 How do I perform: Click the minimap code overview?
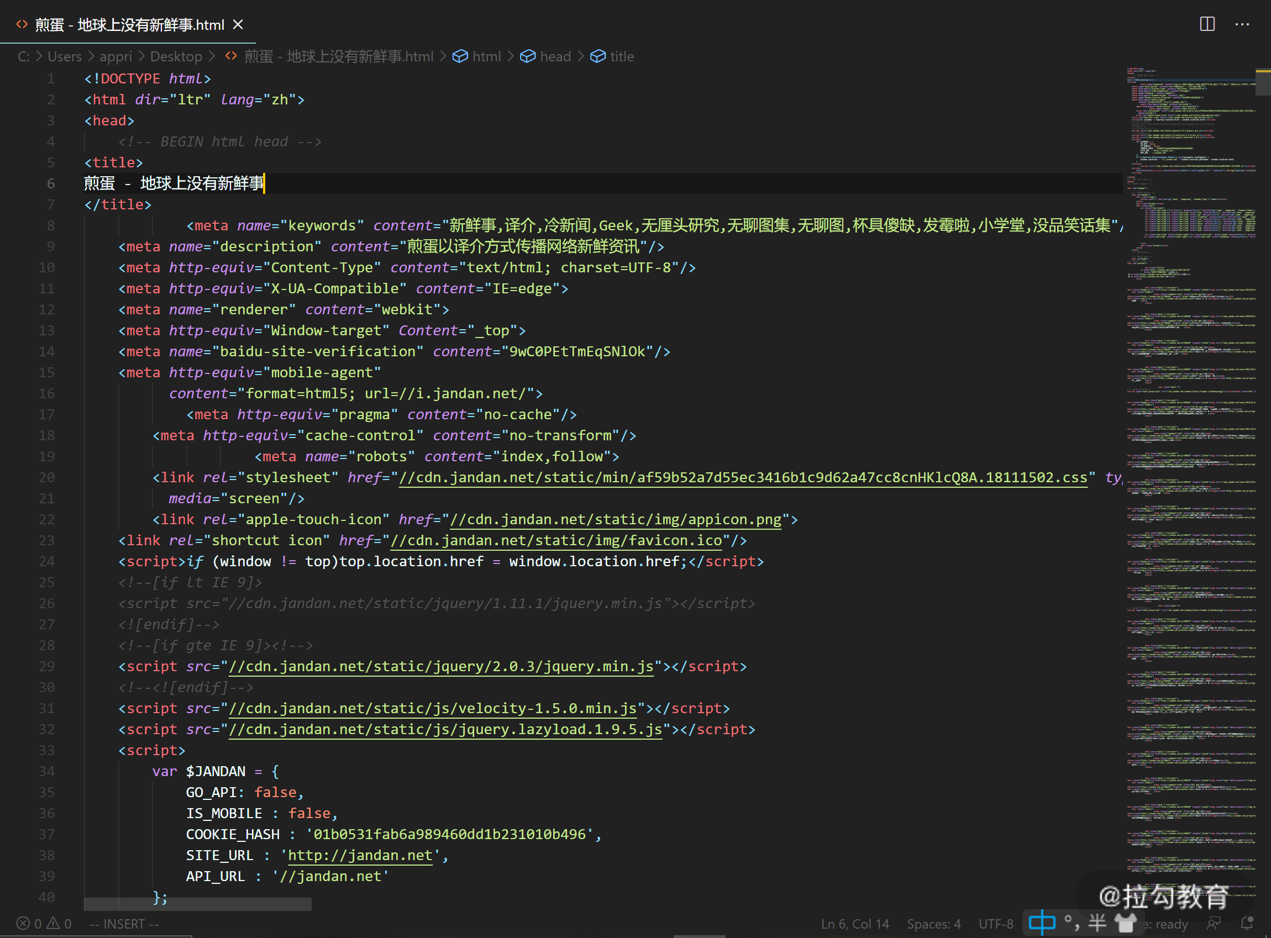[1191, 488]
